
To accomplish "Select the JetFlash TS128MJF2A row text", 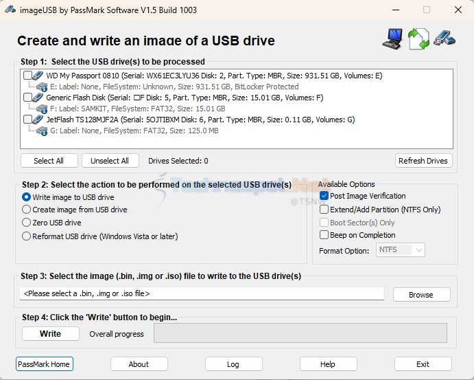I will (x=200, y=120).
